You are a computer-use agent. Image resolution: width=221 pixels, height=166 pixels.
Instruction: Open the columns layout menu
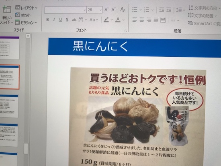[175, 20]
